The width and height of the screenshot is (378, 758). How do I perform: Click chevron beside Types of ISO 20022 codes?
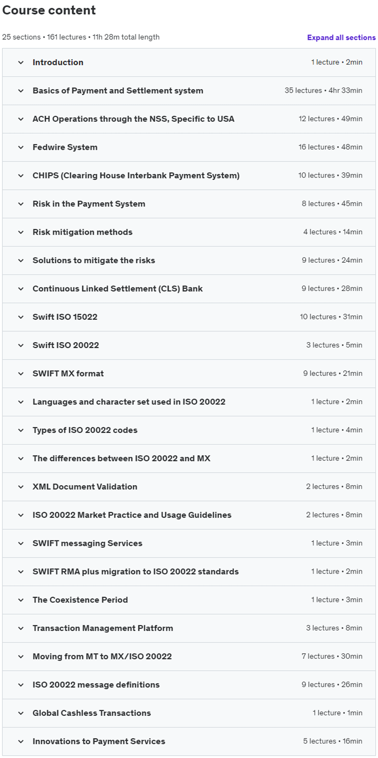pos(21,430)
